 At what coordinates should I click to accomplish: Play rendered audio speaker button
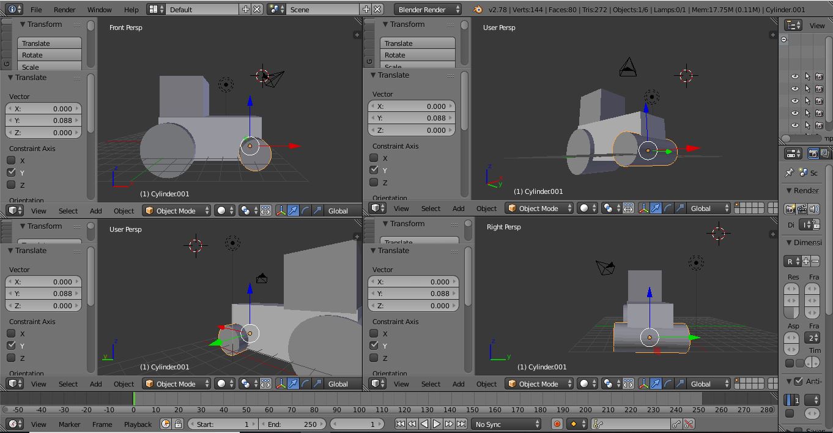(x=813, y=209)
